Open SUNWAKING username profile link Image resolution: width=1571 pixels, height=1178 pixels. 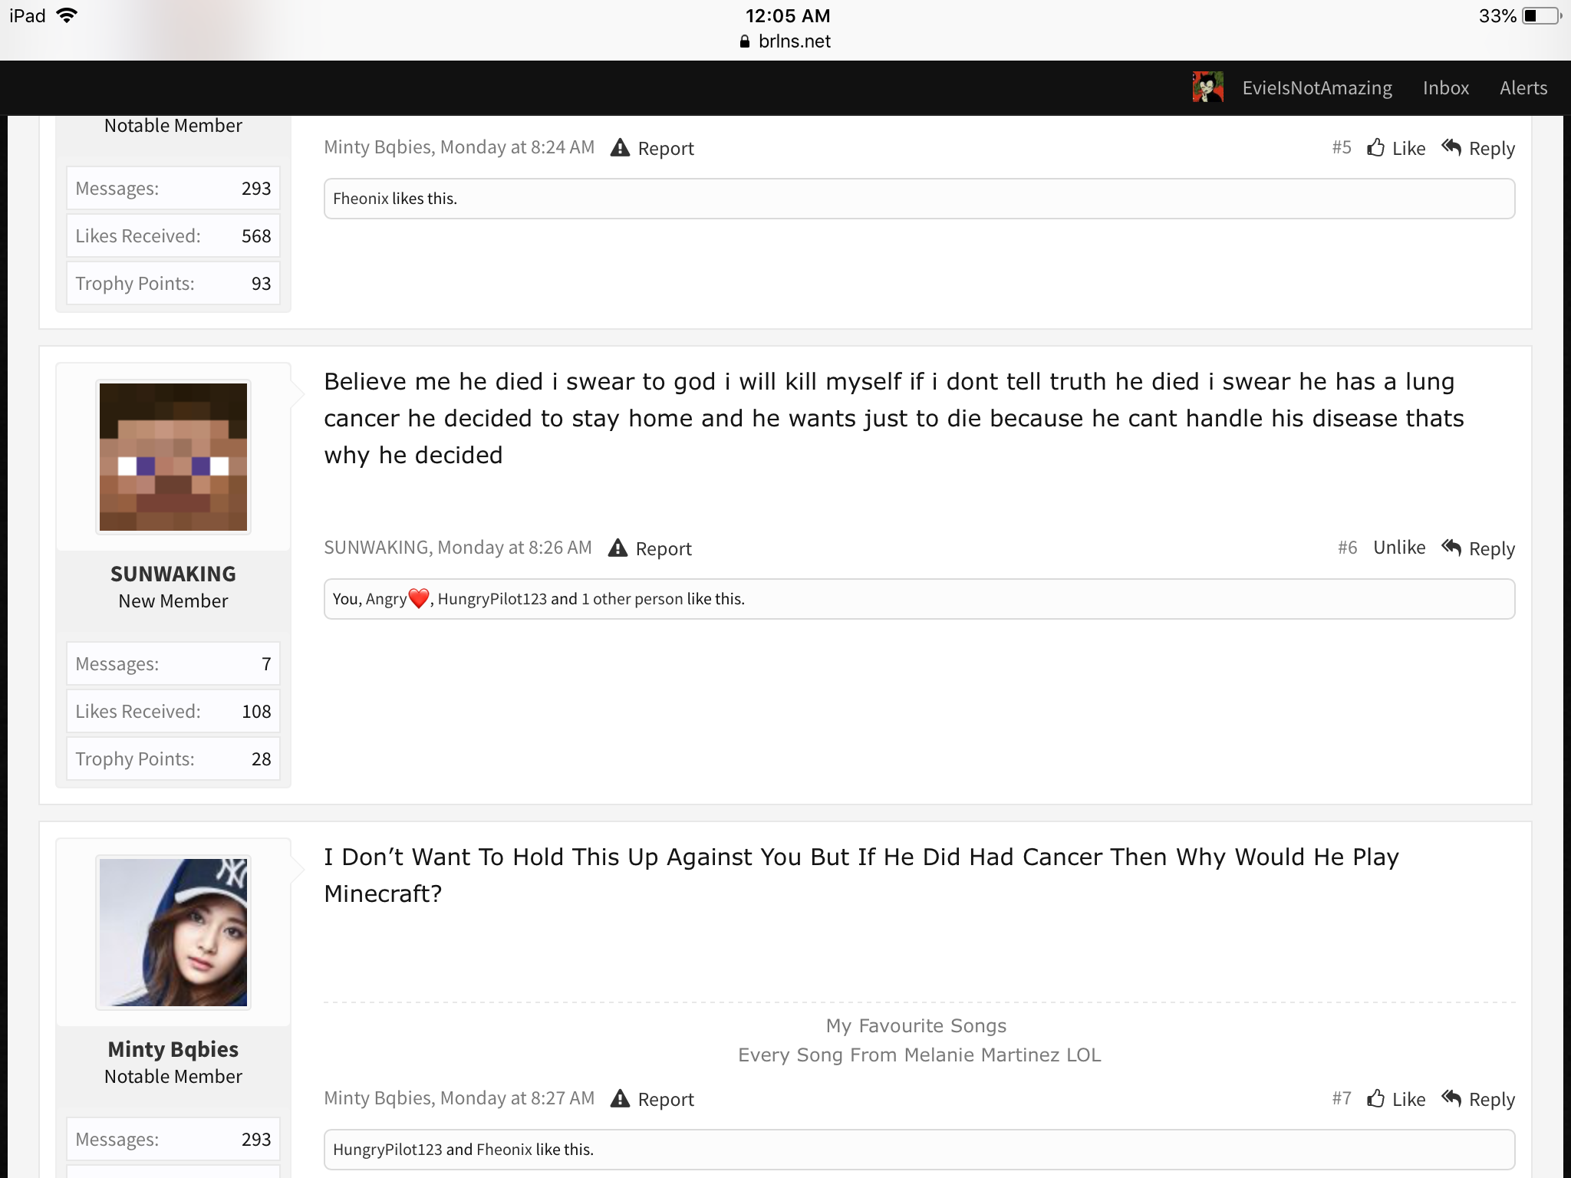click(173, 574)
